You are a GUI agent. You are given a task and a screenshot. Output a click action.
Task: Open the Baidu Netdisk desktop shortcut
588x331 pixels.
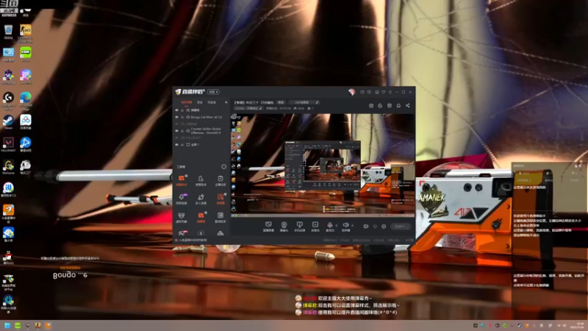pos(26,122)
